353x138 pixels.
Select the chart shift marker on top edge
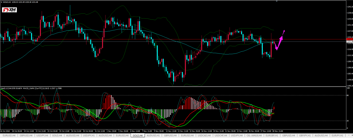[x=277, y=1]
